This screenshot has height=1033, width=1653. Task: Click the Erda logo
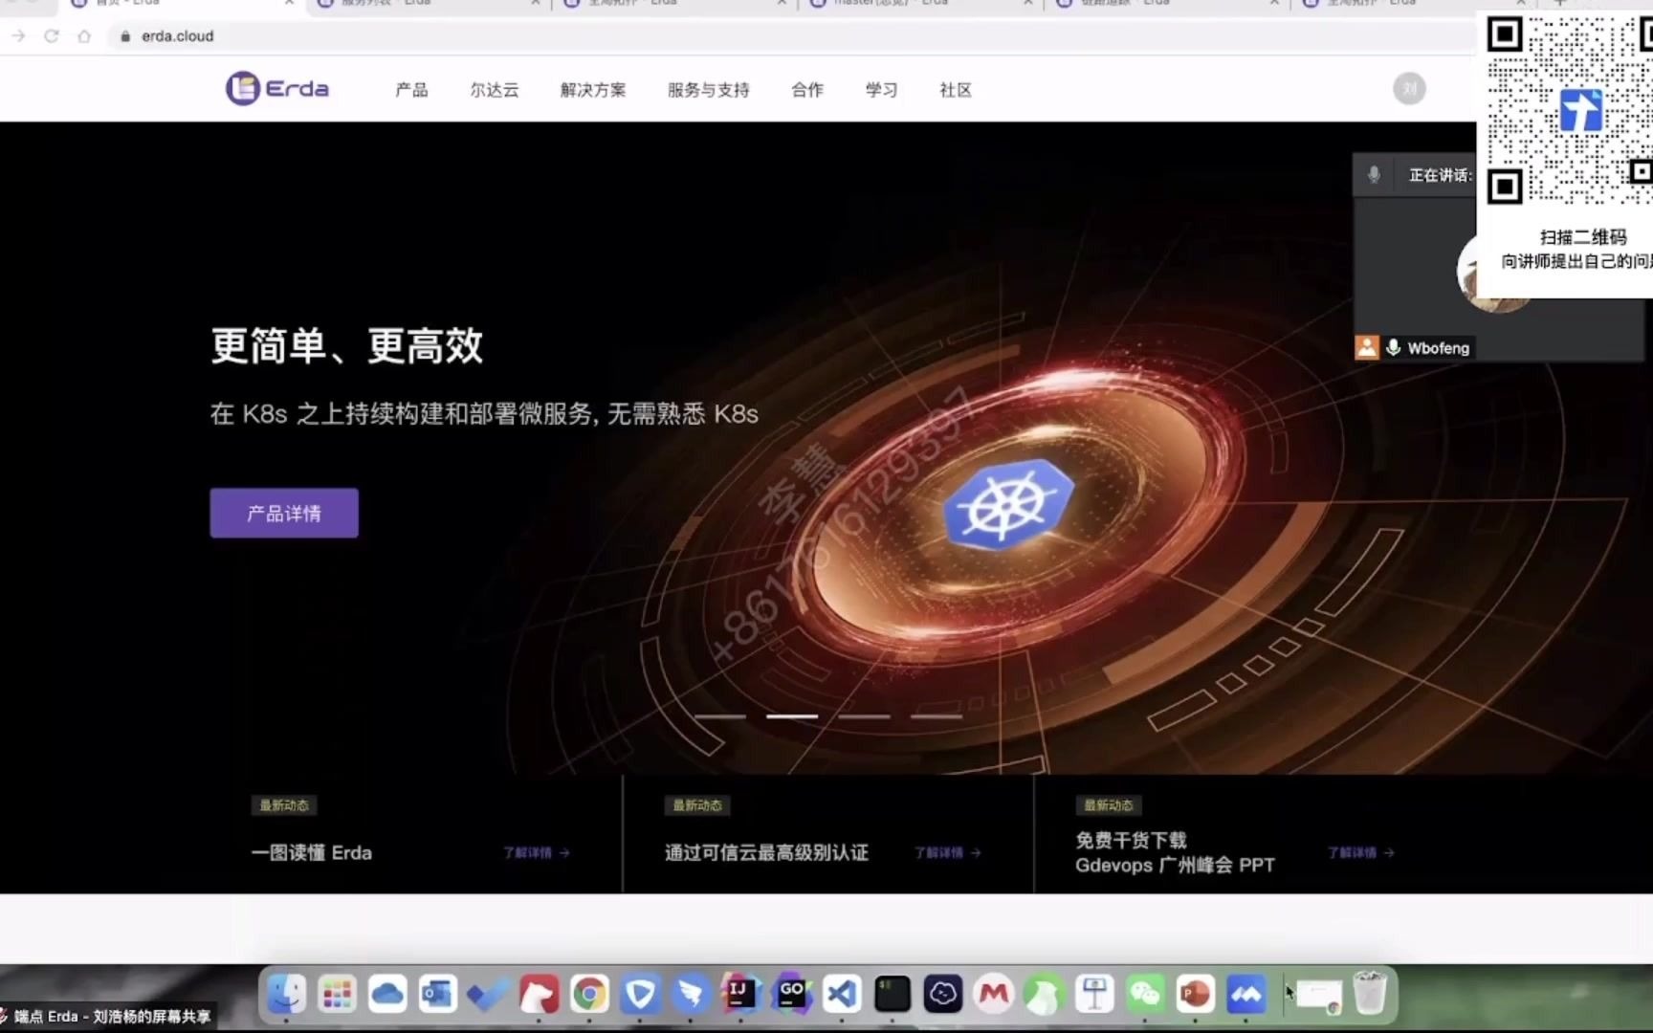(x=277, y=89)
